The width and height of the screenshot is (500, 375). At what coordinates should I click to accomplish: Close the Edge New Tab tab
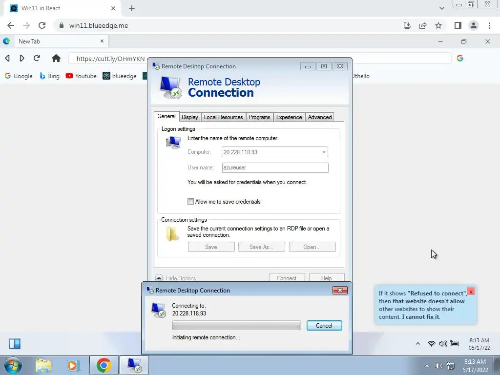click(x=102, y=41)
